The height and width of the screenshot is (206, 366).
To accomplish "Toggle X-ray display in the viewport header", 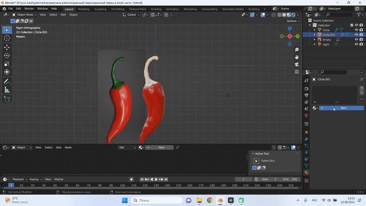I will pyautogui.click(x=273, y=15).
